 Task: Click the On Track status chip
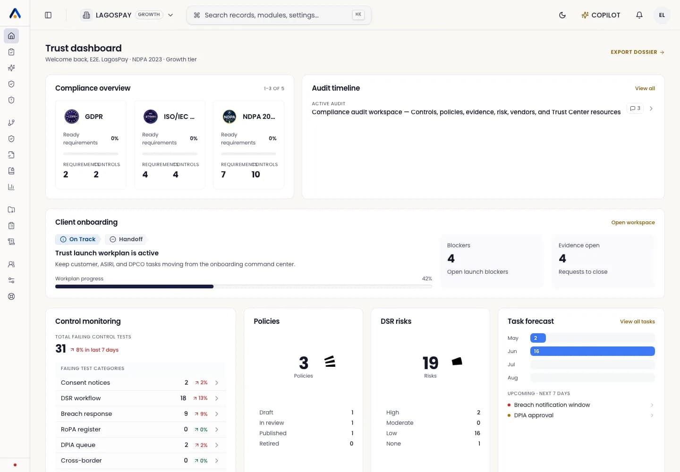[78, 239]
